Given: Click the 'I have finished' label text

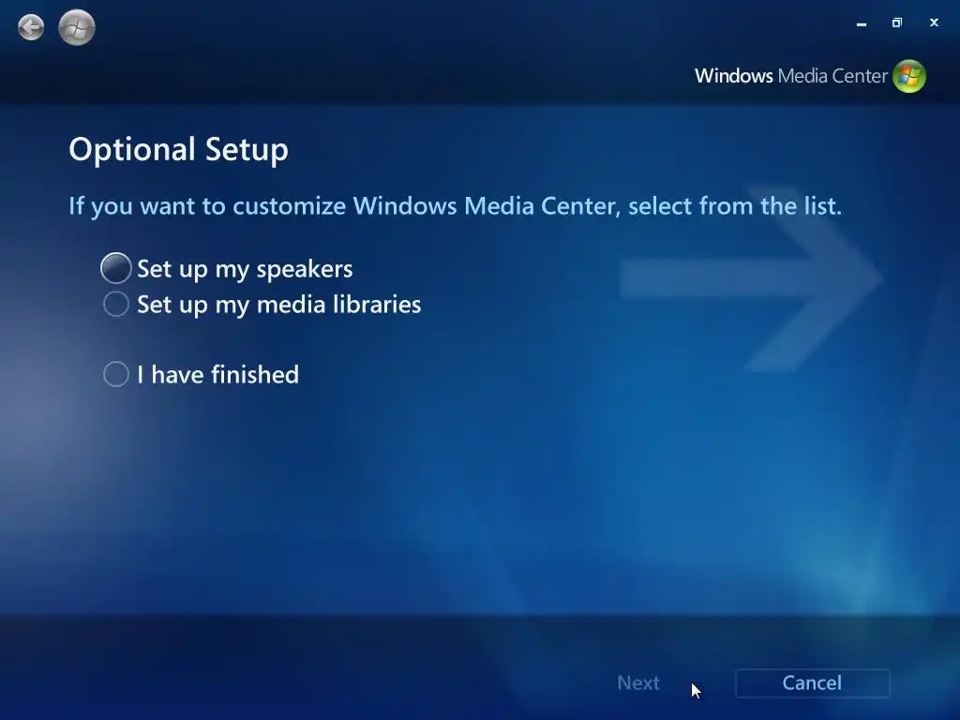Looking at the screenshot, I should click(x=217, y=375).
